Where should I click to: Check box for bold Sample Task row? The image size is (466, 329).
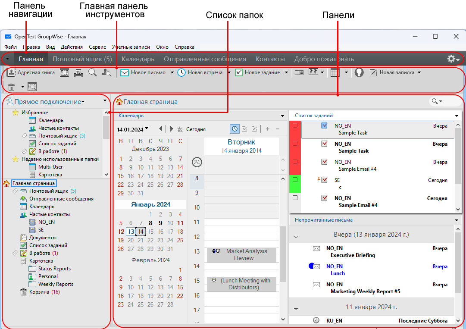click(295, 144)
